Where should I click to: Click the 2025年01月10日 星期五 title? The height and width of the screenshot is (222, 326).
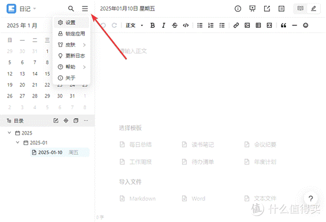tap(127, 8)
